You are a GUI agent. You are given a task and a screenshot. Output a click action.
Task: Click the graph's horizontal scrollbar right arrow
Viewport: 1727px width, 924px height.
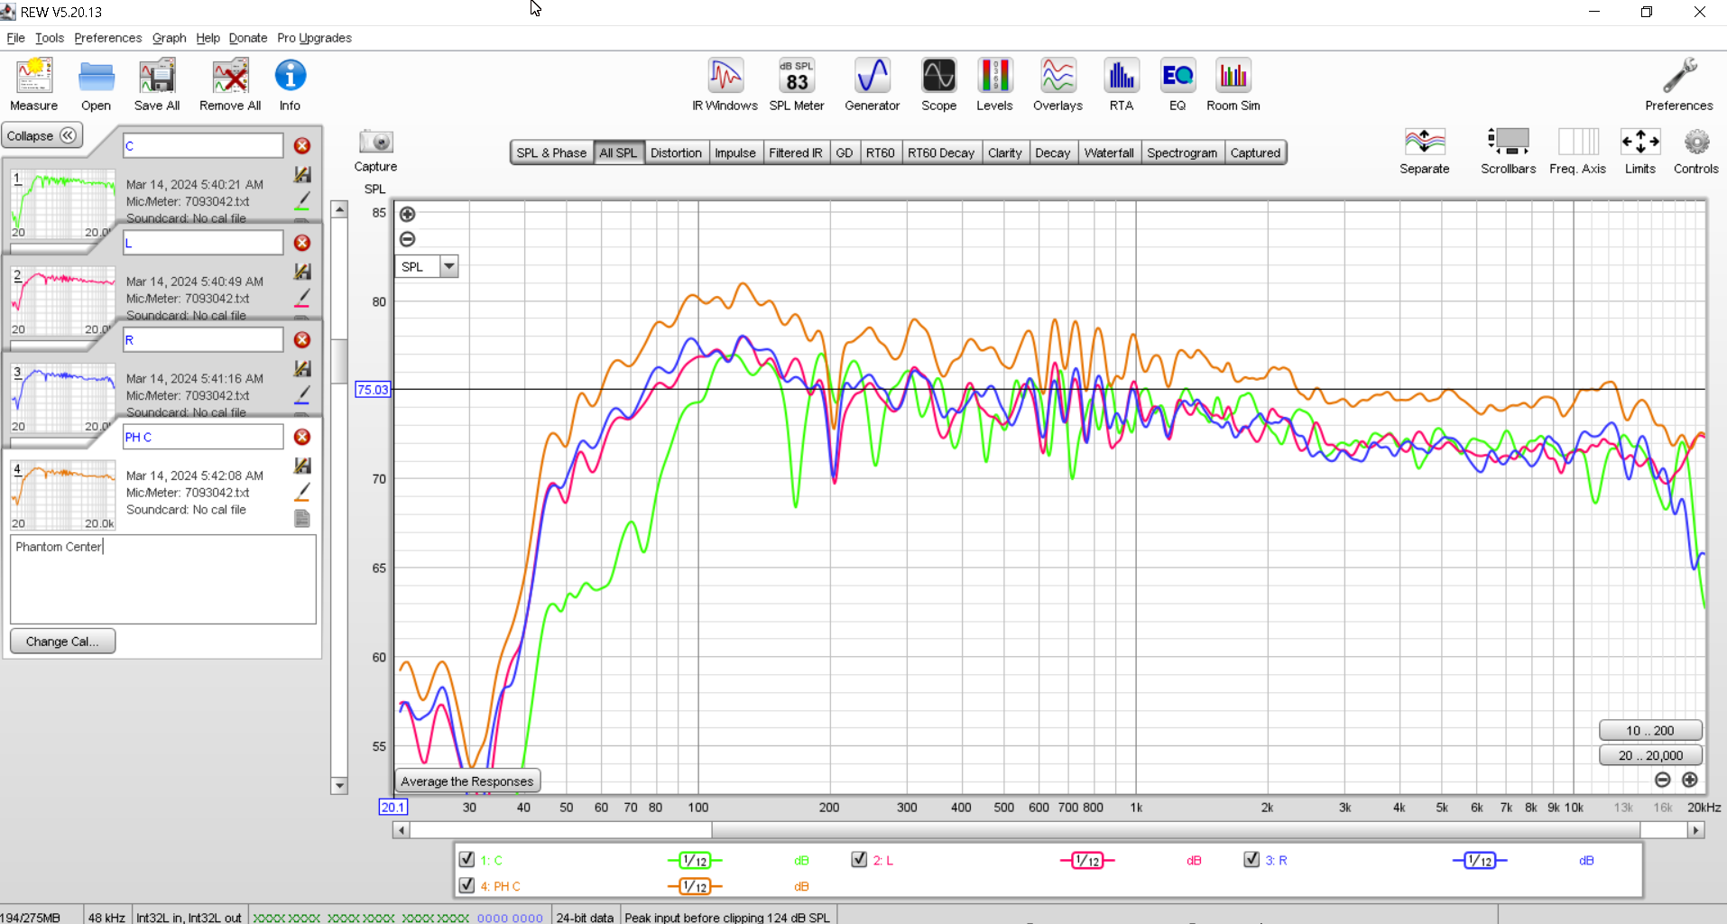pos(1696,829)
